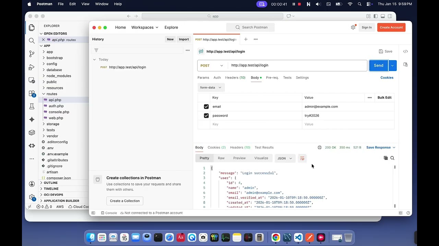Open VS Code Accounts icon
This screenshot has width=439, height=246.
point(32,184)
